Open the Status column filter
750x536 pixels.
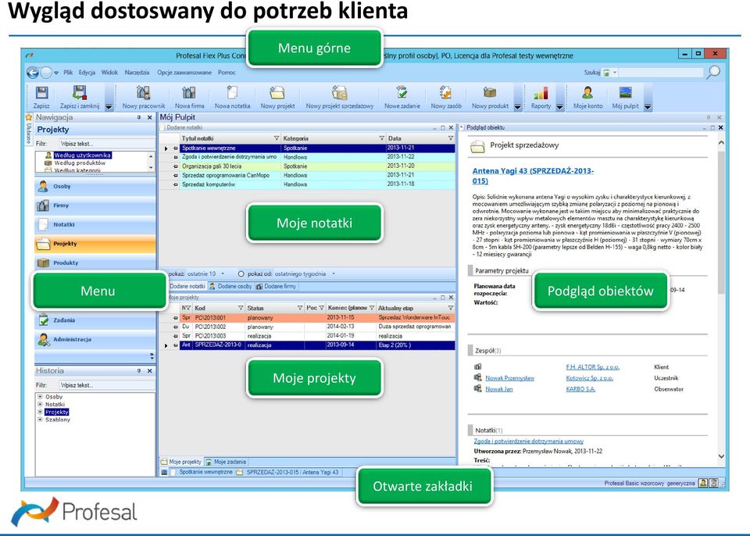click(300, 308)
